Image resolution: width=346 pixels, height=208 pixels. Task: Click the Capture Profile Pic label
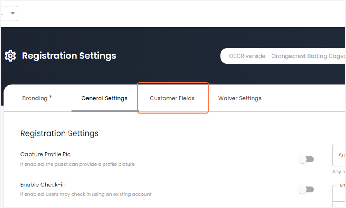[x=46, y=154]
